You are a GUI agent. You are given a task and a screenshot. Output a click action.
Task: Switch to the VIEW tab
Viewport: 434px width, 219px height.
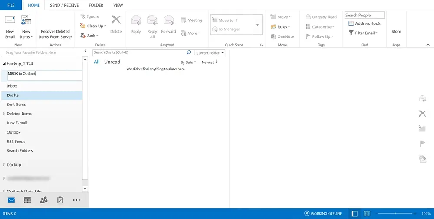118,5
